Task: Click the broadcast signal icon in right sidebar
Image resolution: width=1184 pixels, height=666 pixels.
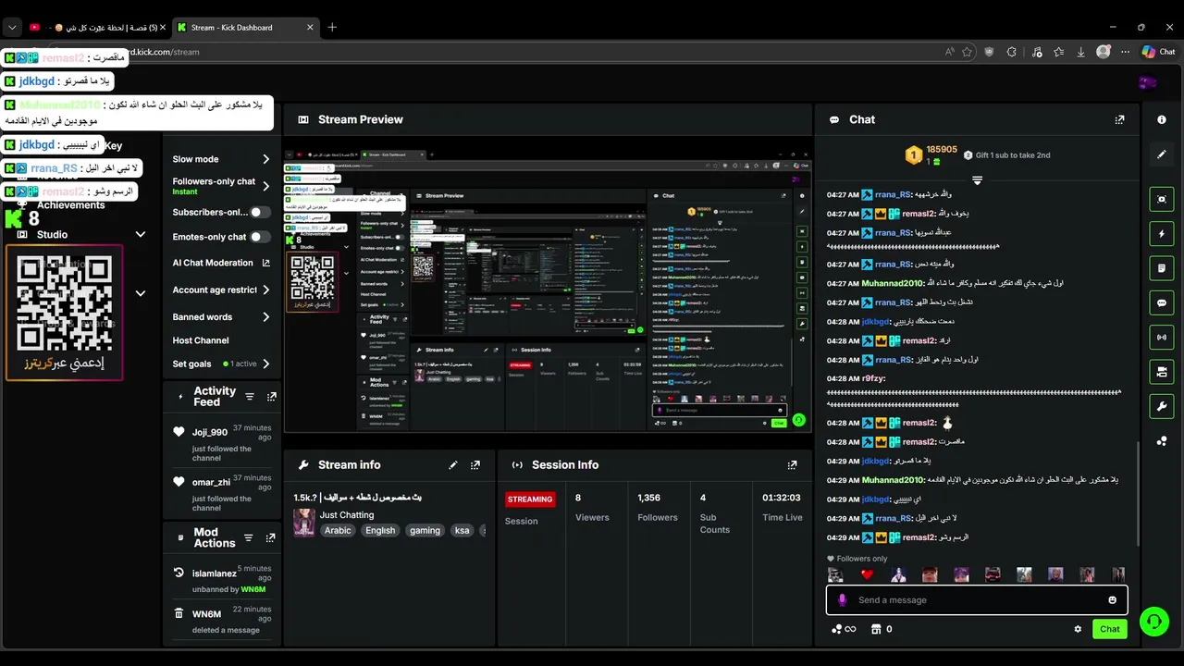Action: (1162, 338)
